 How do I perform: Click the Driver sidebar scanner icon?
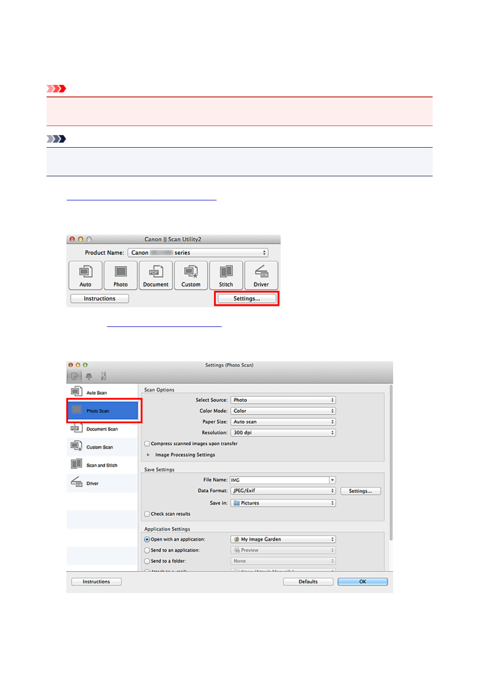76,482
